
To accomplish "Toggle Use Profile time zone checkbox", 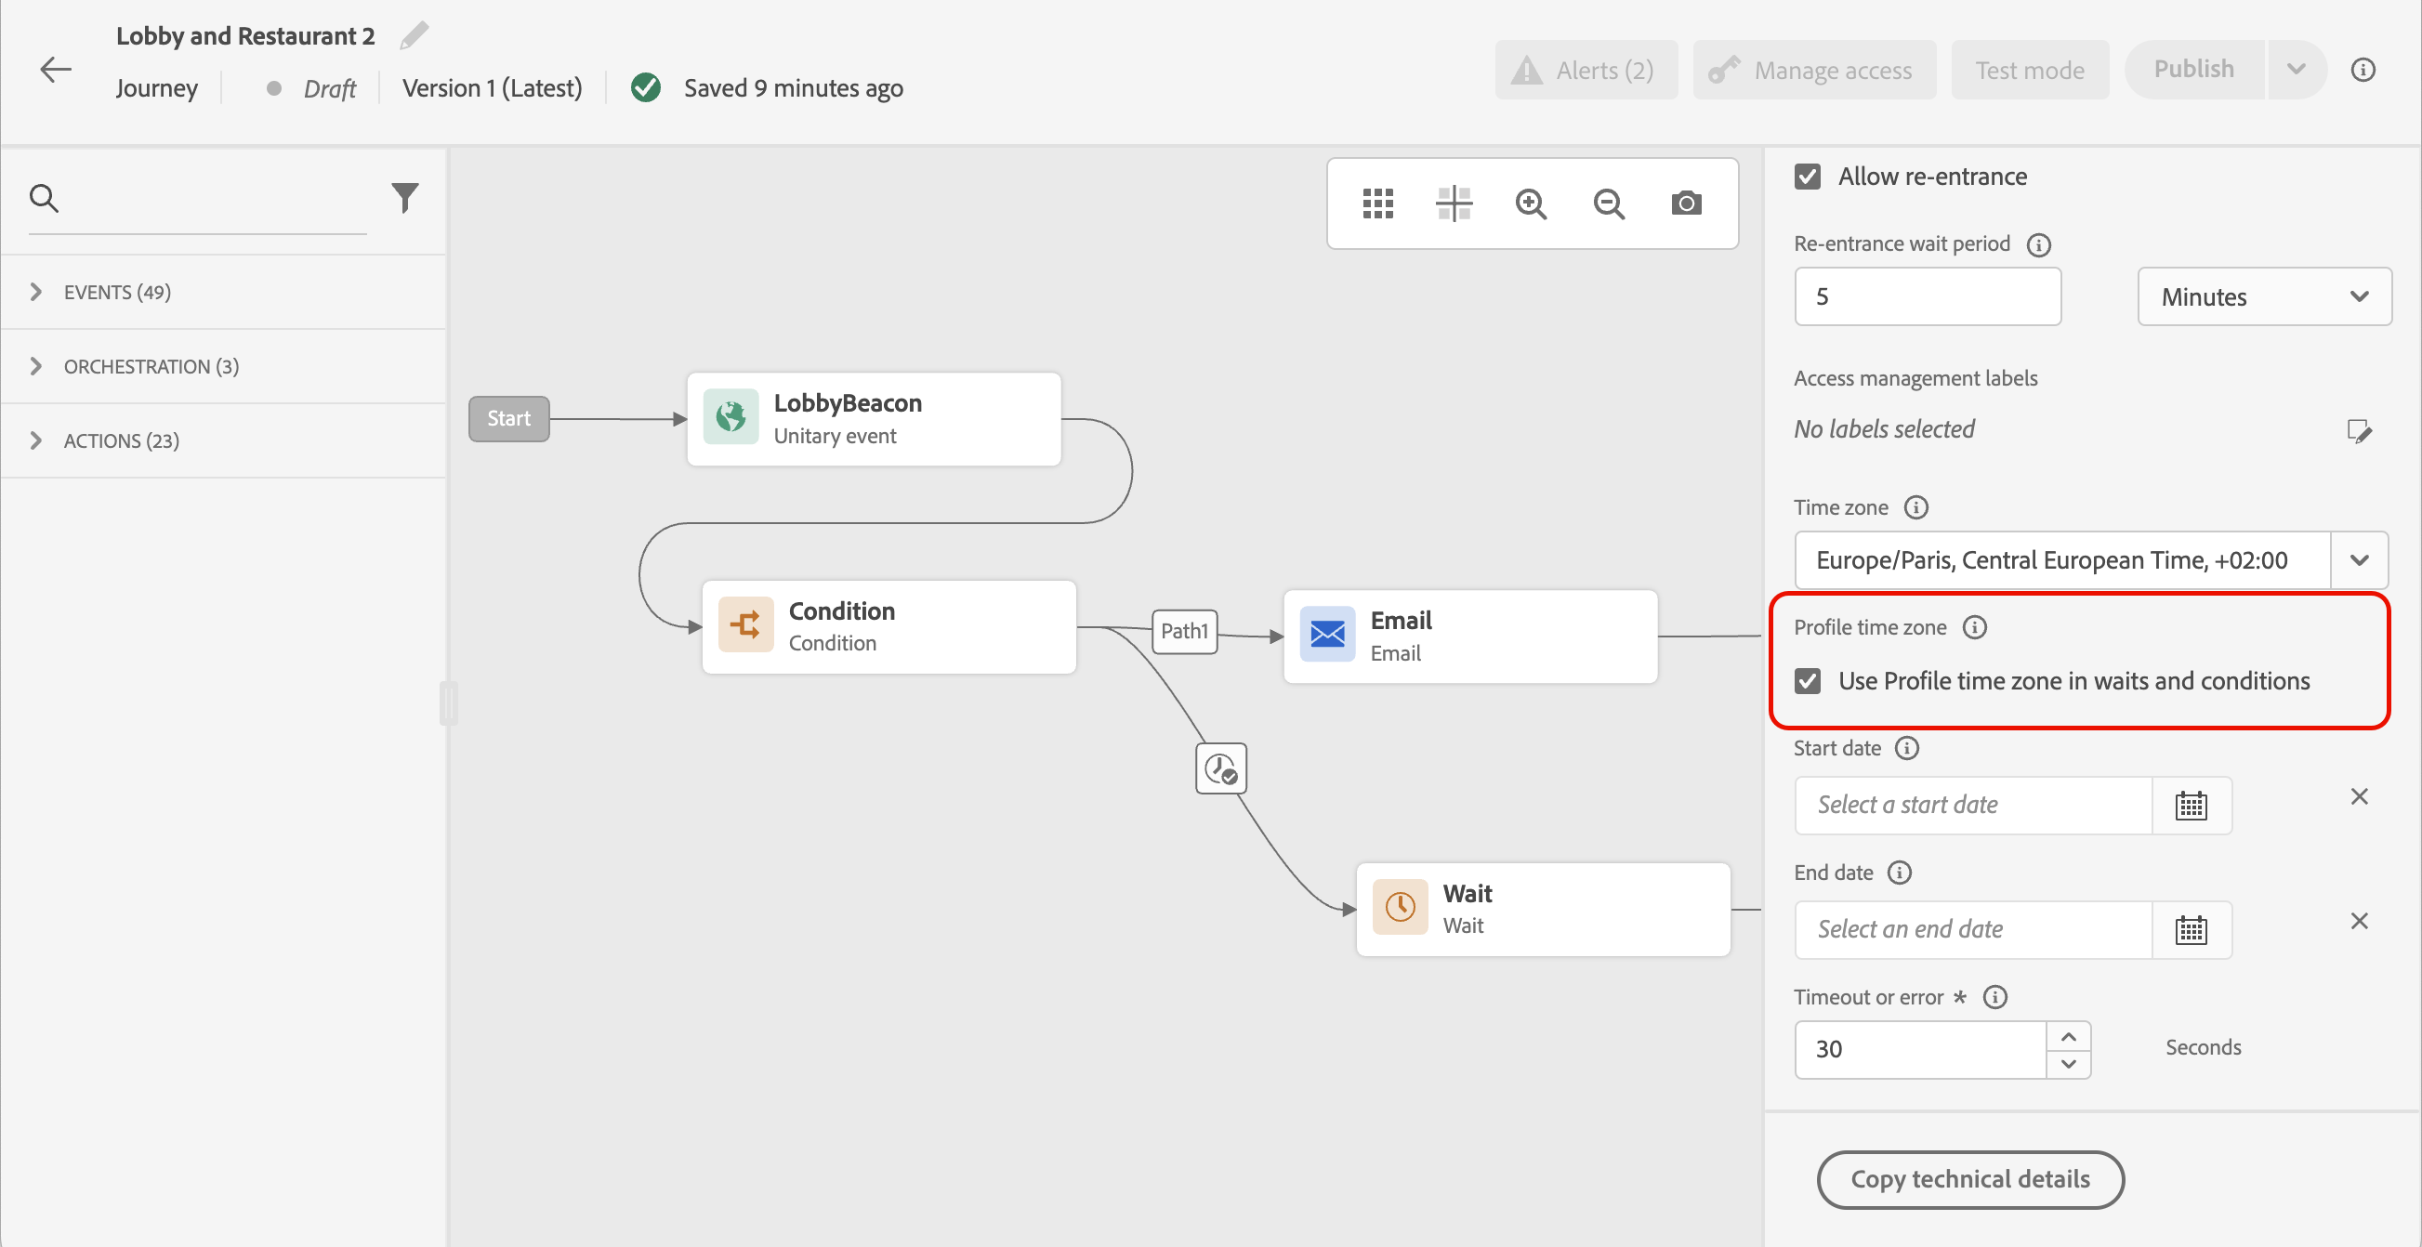I will click(x=1807, y=680).
